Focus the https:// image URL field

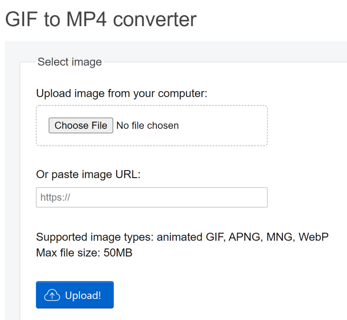coord(151,197)
